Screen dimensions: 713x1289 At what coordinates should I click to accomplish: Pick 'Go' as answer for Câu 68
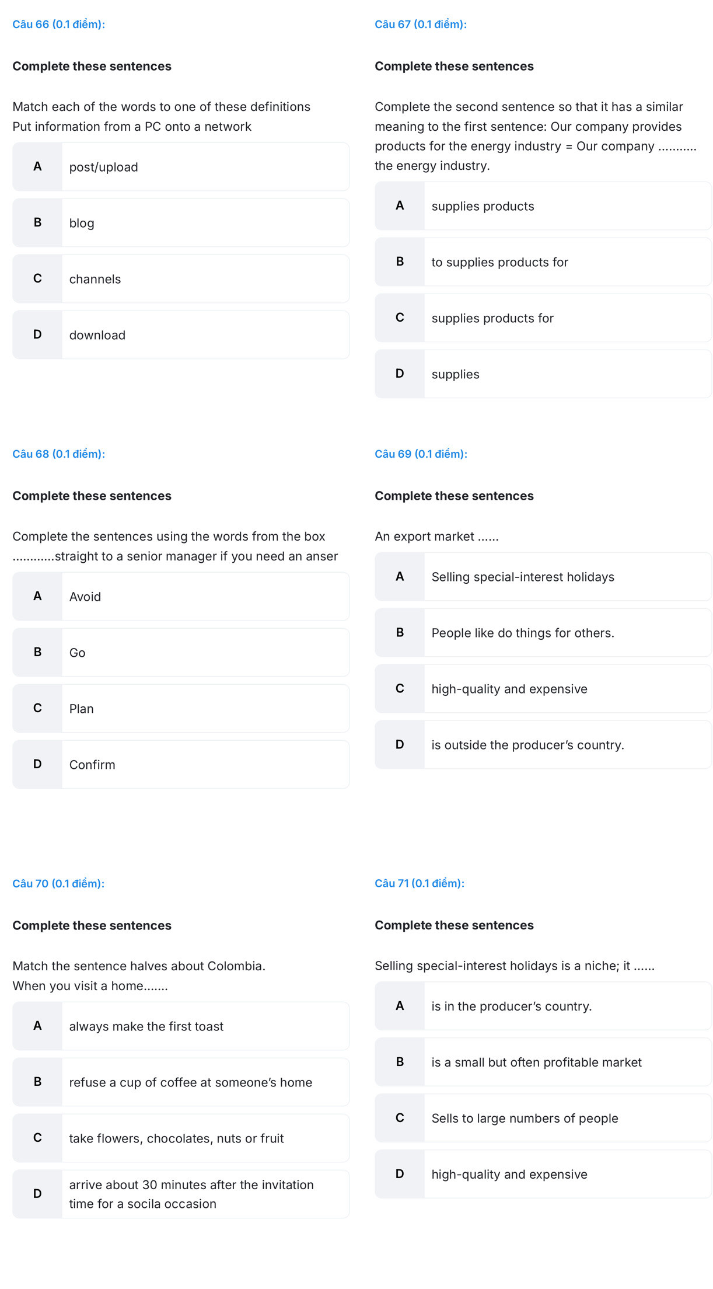coord(181,653)
